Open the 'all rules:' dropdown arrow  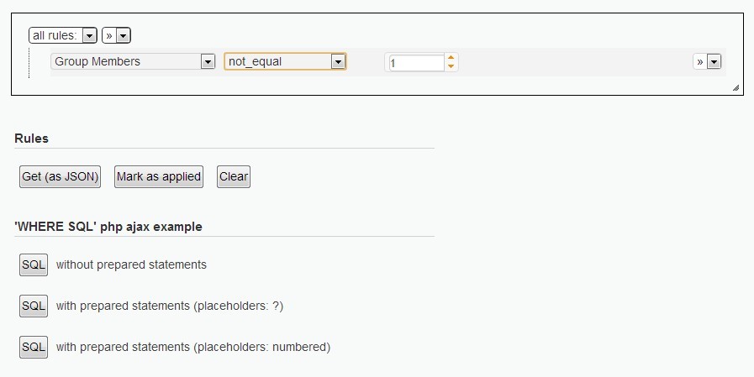click(89, 35)
